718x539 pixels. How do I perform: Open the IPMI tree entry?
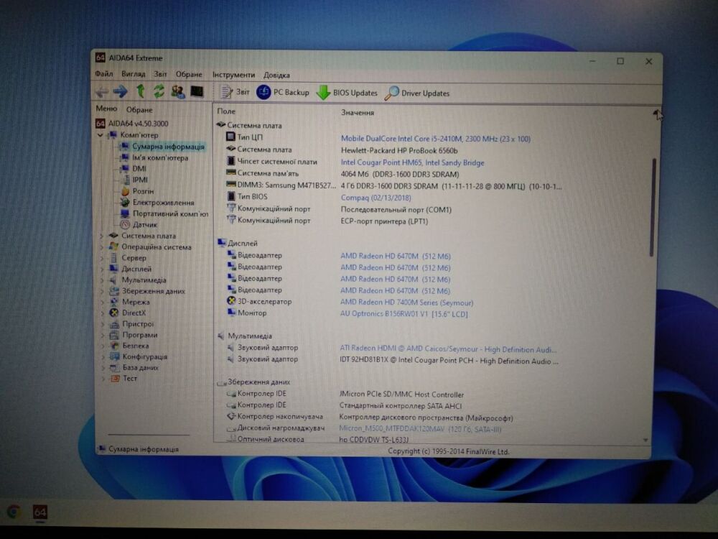tap(140, 180)
